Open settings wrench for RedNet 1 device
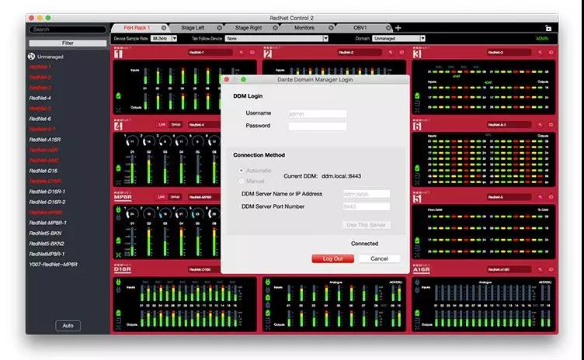This screenshot has height=360, width=584. coord(242,53)
